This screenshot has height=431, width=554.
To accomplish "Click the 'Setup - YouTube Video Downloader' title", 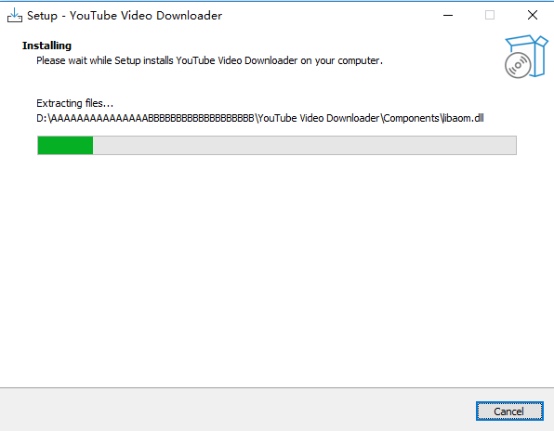I will pos(125,16).
